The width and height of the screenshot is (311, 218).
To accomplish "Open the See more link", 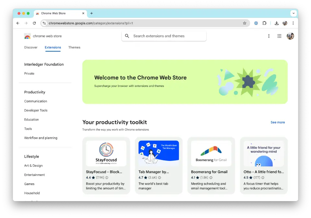I will (277, 122).
